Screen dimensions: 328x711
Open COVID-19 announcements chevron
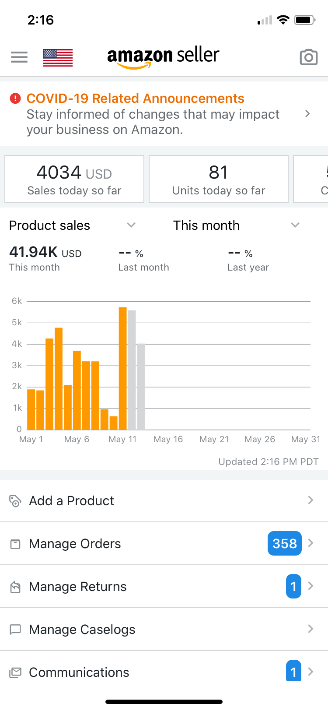point(307,114)
